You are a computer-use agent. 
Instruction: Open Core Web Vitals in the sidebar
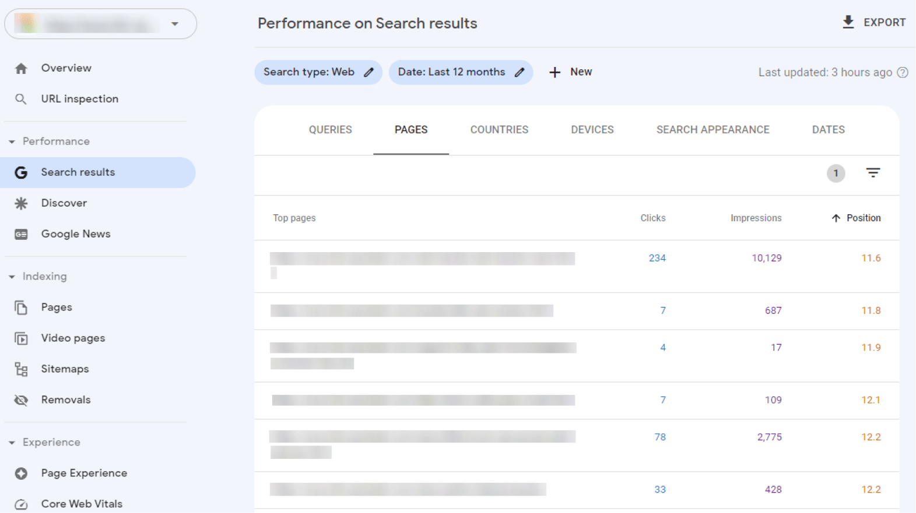tap(98, 504)
